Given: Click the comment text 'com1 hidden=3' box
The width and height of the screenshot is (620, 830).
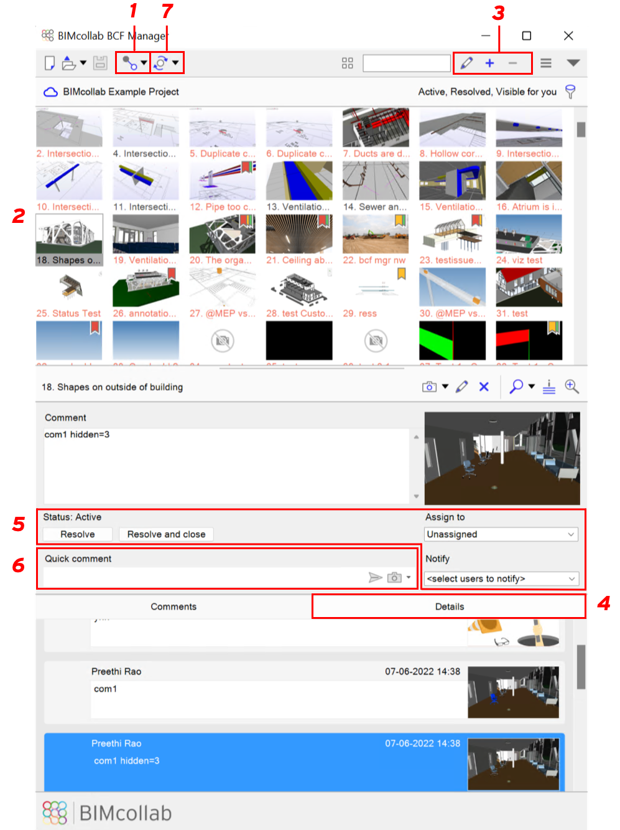Looking at the screenshot, I should 226,465.
